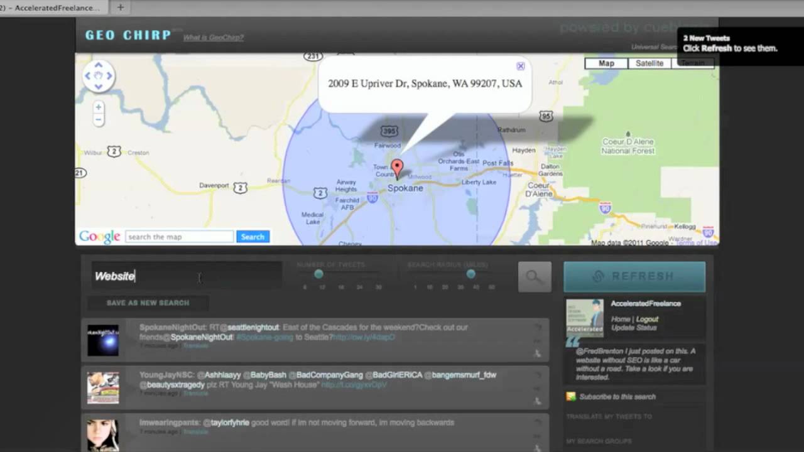The height and width of the screenshot is (452, 804).
Task: Click the reply icon on the YoungJayNSC tweet
Action: pyautogui.click(x=538, y=375)
